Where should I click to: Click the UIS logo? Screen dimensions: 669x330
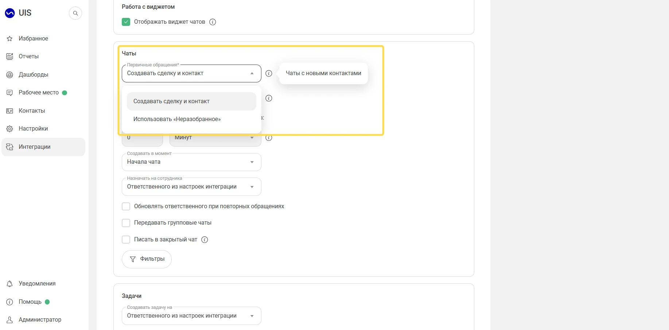click(x=18, y=13)
